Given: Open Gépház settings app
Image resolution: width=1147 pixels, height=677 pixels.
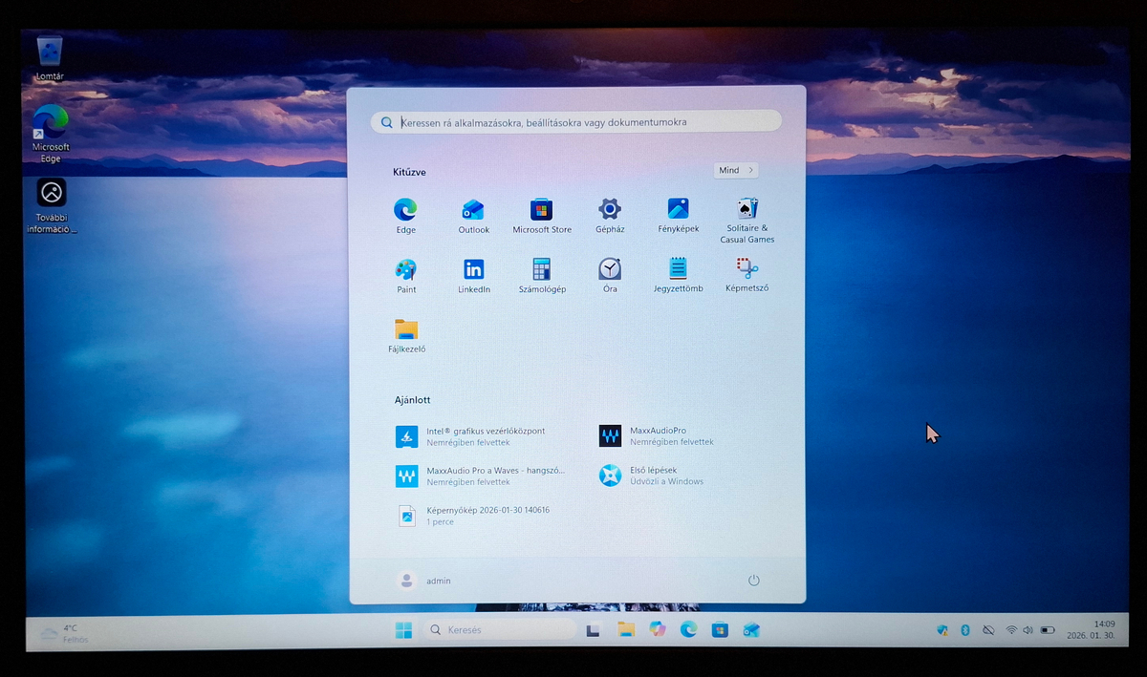Looking at the screenshot, I should click(x=610, y=216).
